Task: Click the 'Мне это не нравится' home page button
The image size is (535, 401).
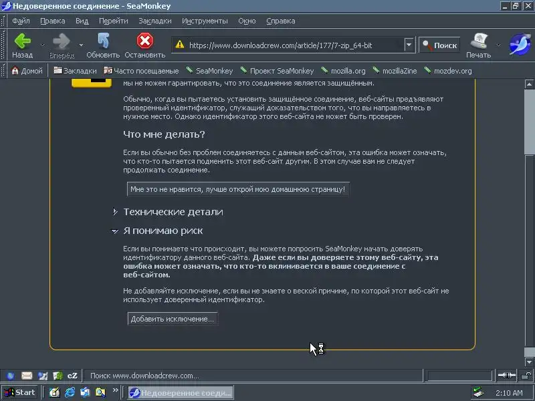Action: coord(238,189)
